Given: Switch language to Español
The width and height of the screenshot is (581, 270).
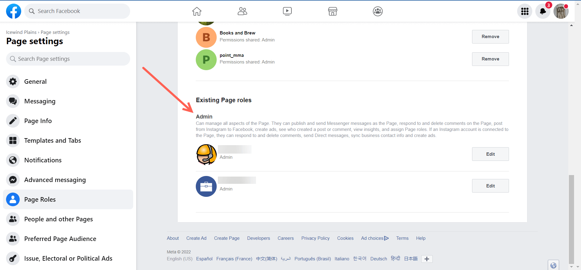Looking at the screenshot, I should (204, 259).
